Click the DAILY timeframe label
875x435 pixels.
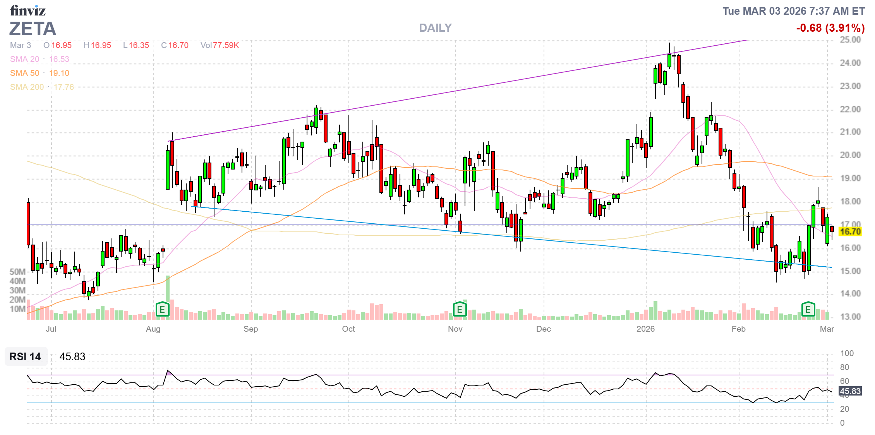(x=435, y=28)
